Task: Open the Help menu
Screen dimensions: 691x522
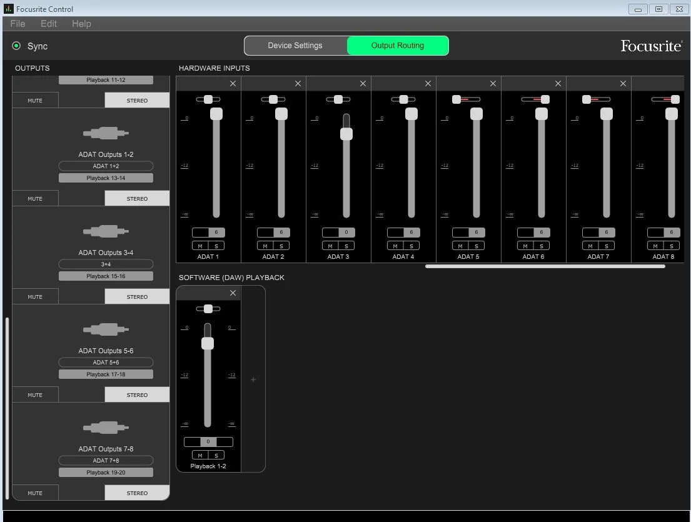Action: [x=81, y=24]
